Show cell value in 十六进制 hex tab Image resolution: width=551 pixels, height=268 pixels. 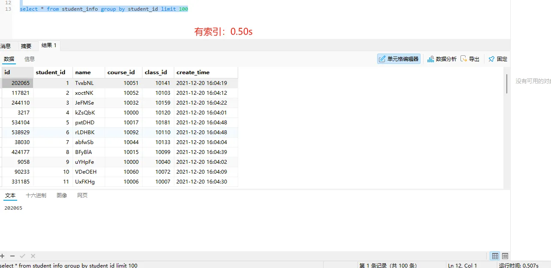[36, 196]
